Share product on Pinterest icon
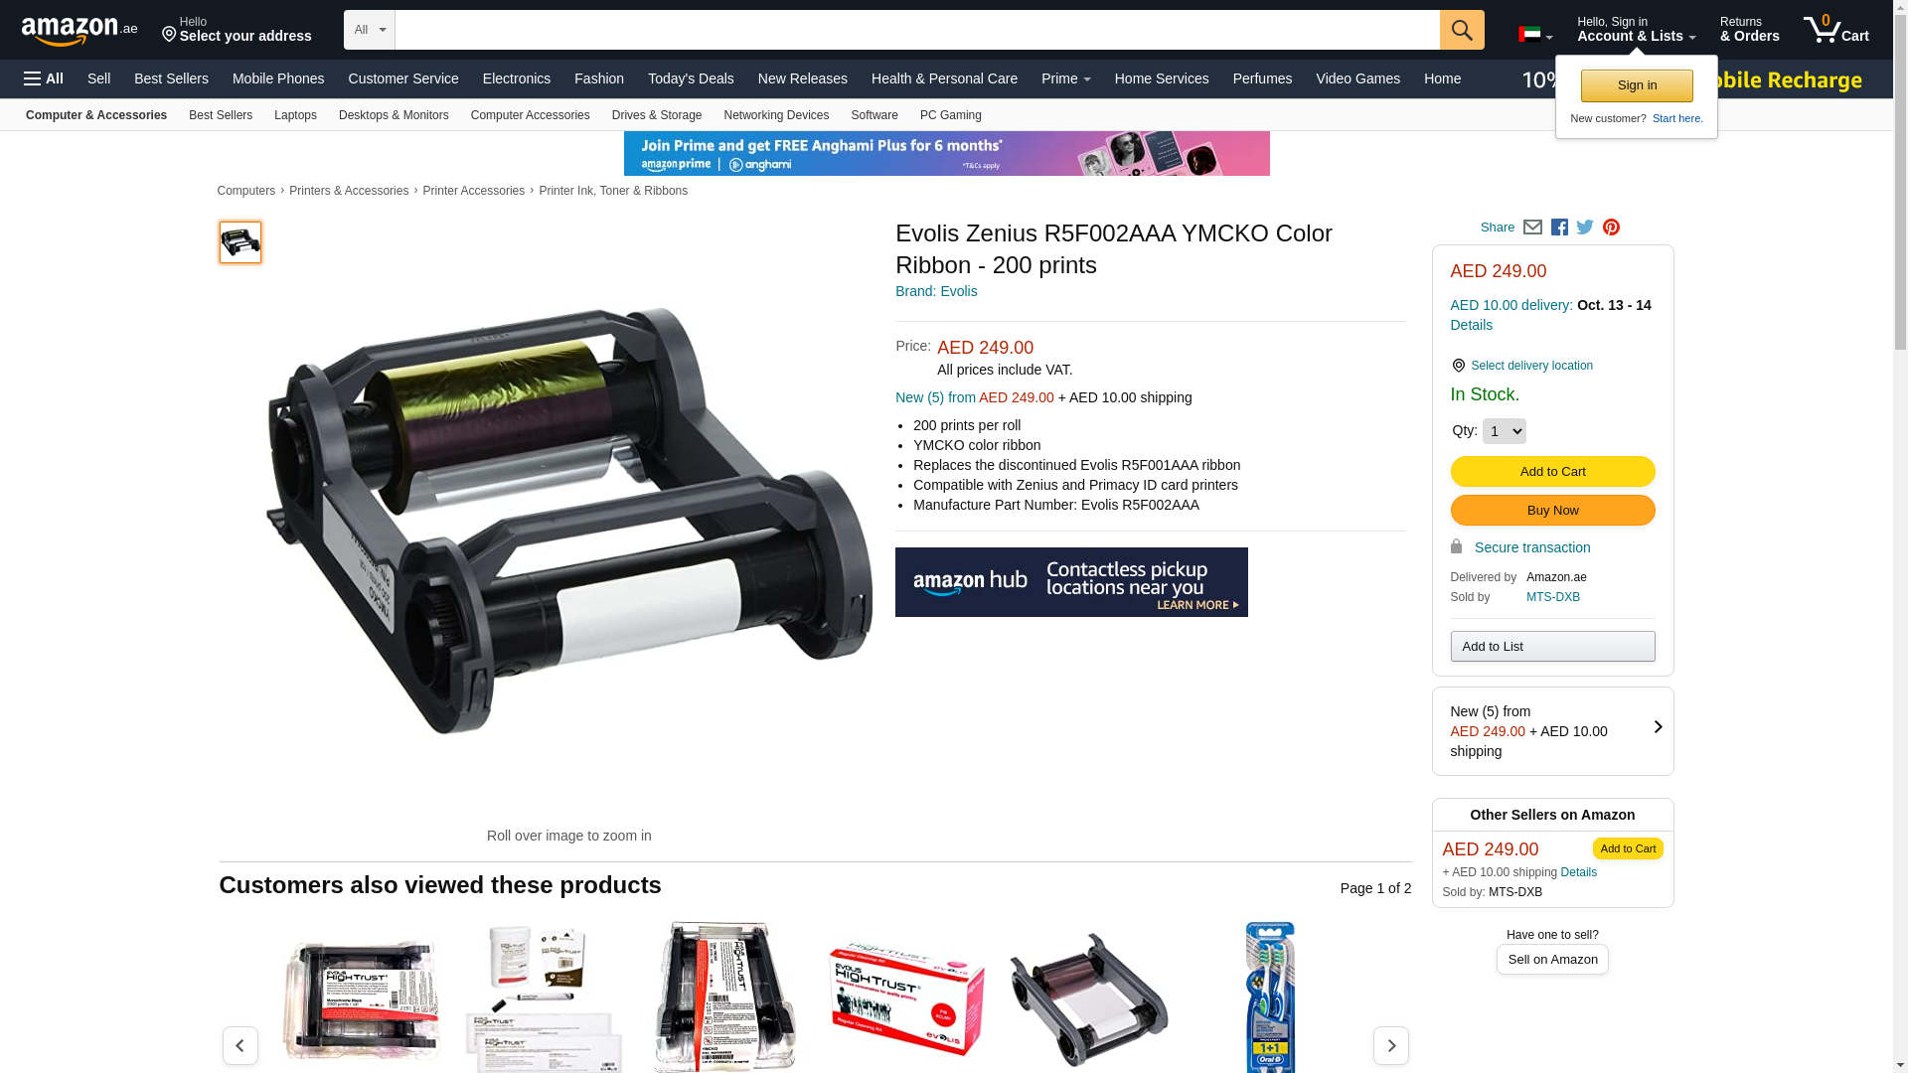This screenshot has height=1073, width=1908. click(x=1611, y=228)
